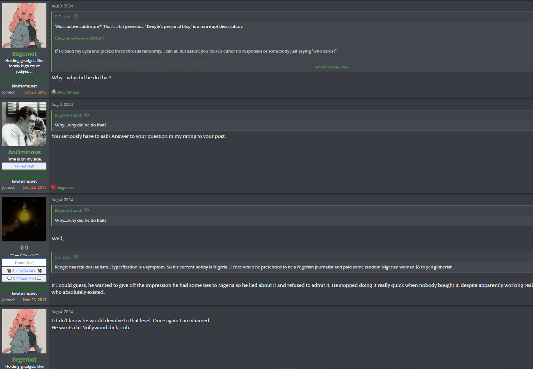Click the arrow icon in the Kengle autism quote header
This screenshot has width=533, height=369.
tap(76, 257)
